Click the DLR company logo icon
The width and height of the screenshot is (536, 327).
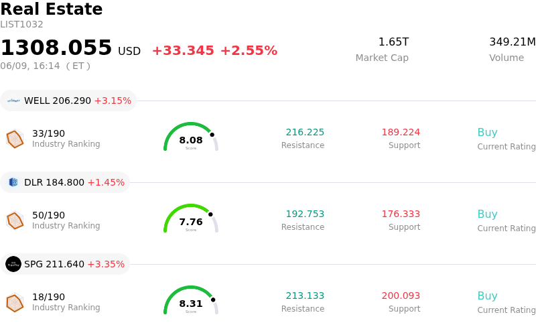coord(13,182)
